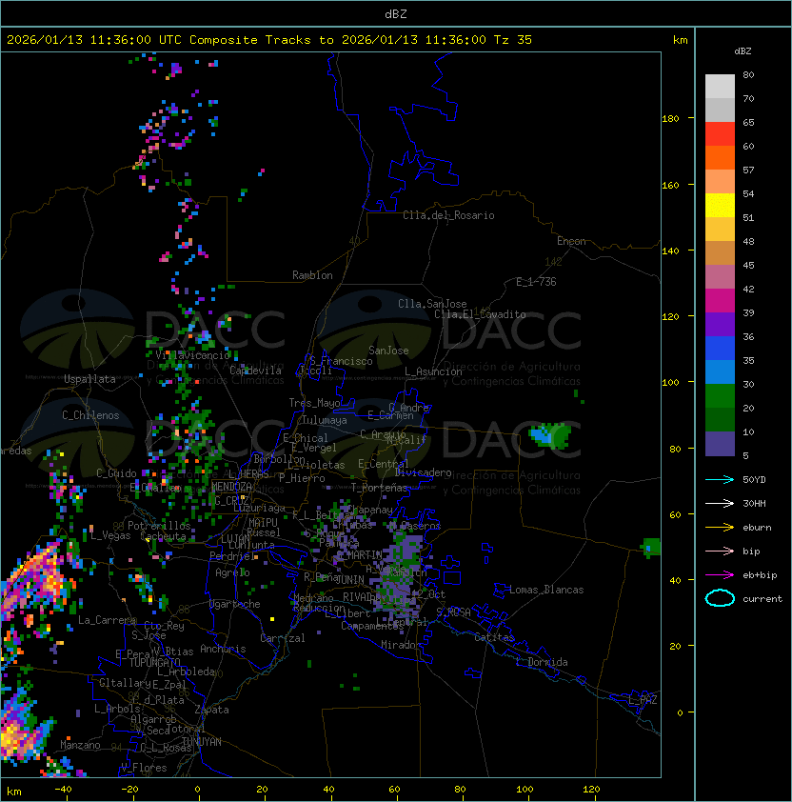Click the 'Divisadero' map label
Screen dimensions: 792x802
(x=424, y=472)
